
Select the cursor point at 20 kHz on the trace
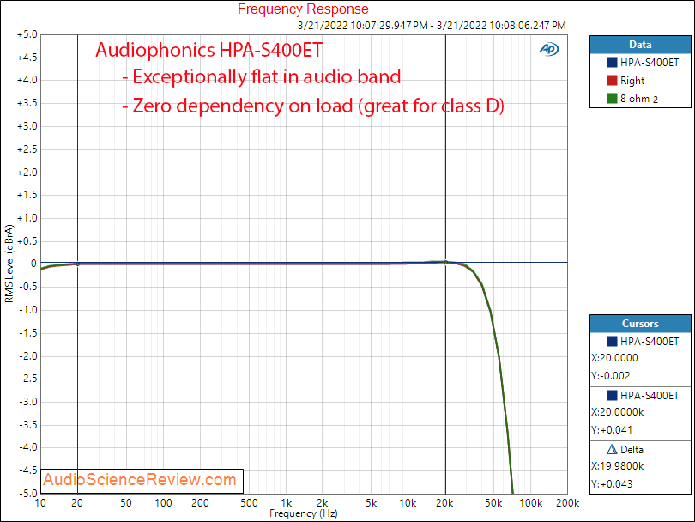pos(445,263)
